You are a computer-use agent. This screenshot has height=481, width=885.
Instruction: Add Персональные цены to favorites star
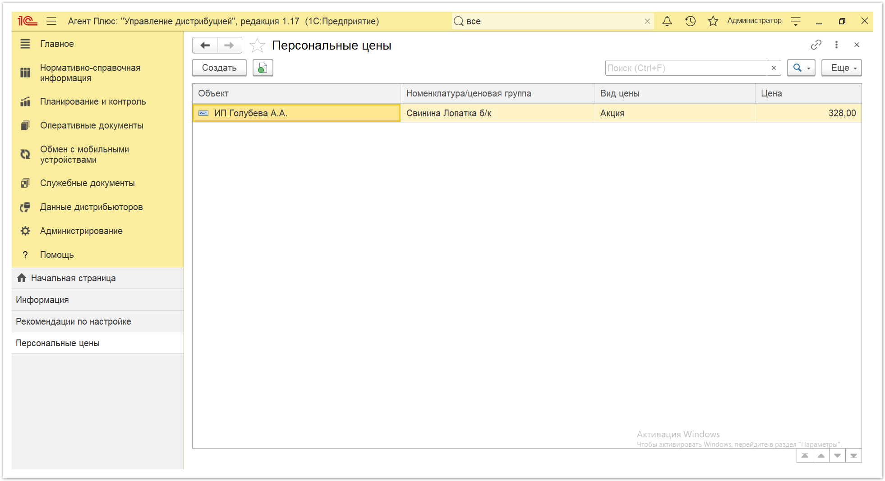[x=257, y=45]
